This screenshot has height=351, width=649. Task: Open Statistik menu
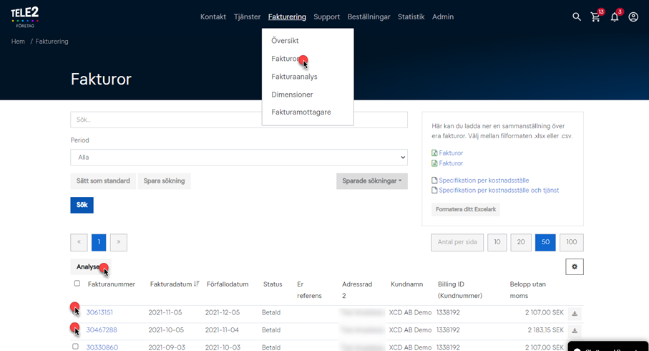point(411,17)
